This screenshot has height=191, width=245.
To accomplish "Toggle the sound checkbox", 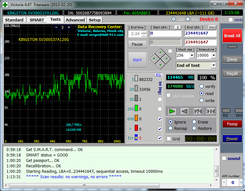I will coord(224,158).
